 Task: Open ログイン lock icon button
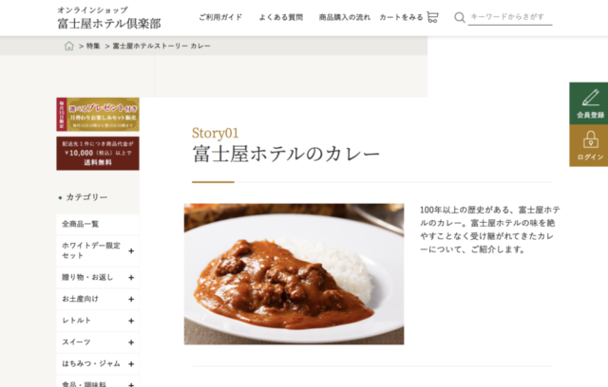click(x=590, y=145)
